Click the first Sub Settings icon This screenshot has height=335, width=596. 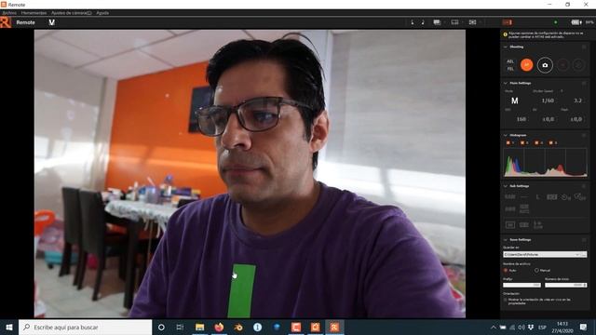click(510, 196)
